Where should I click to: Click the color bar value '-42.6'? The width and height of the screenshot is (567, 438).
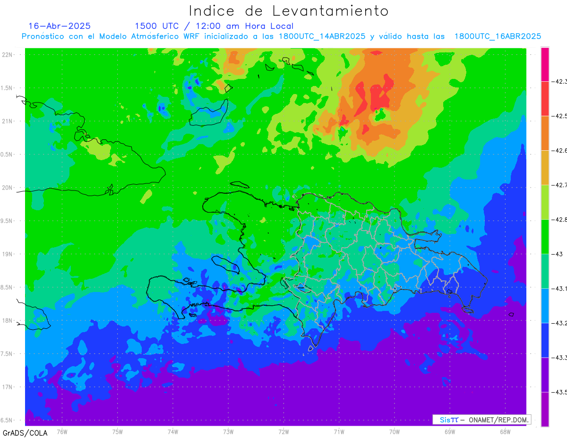(x=560, y=150)
